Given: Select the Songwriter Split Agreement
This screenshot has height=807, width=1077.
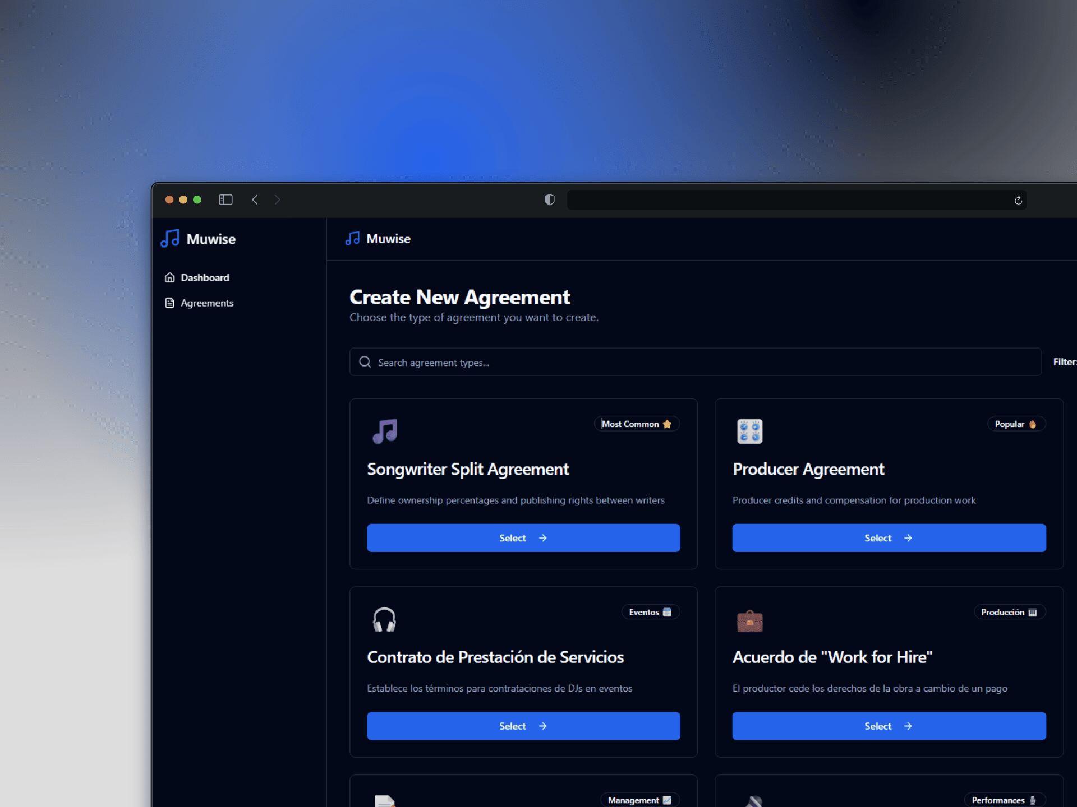Looking at the screenshot, I should (x=523, y=538).
